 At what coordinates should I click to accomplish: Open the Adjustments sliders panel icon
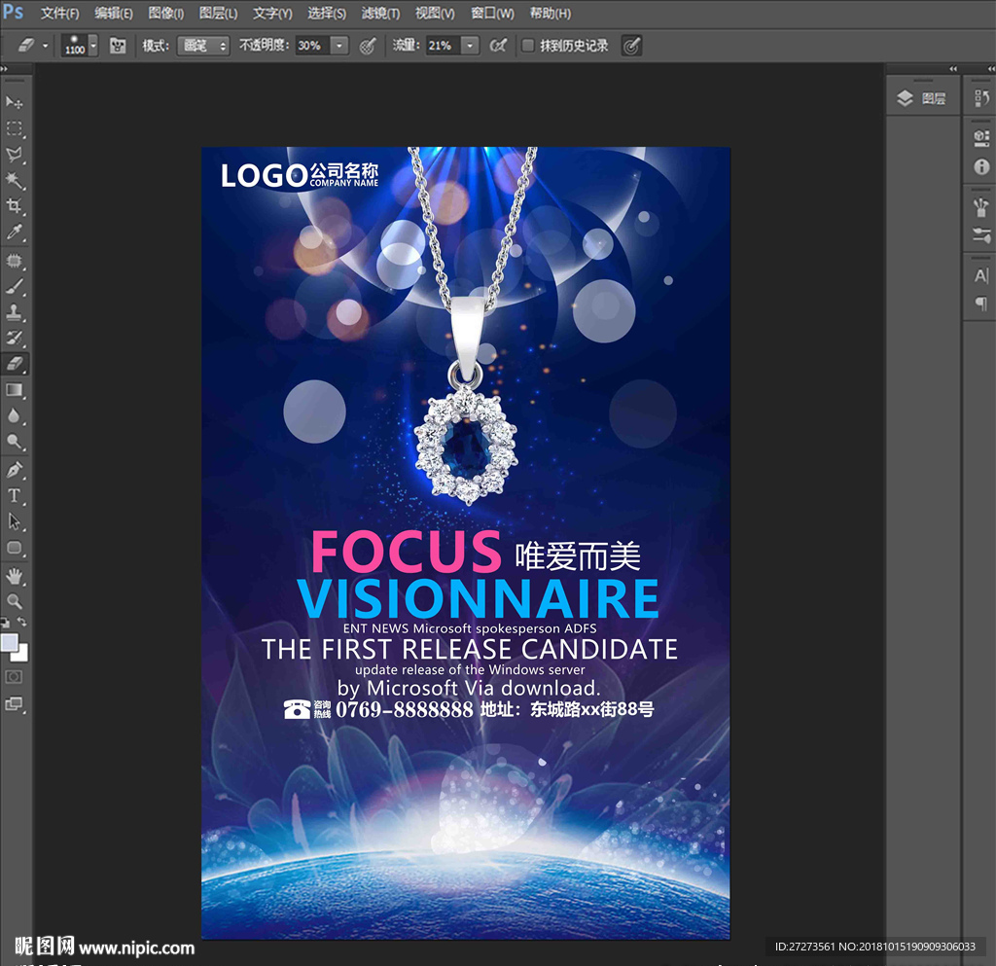click(x=981, y=235)
